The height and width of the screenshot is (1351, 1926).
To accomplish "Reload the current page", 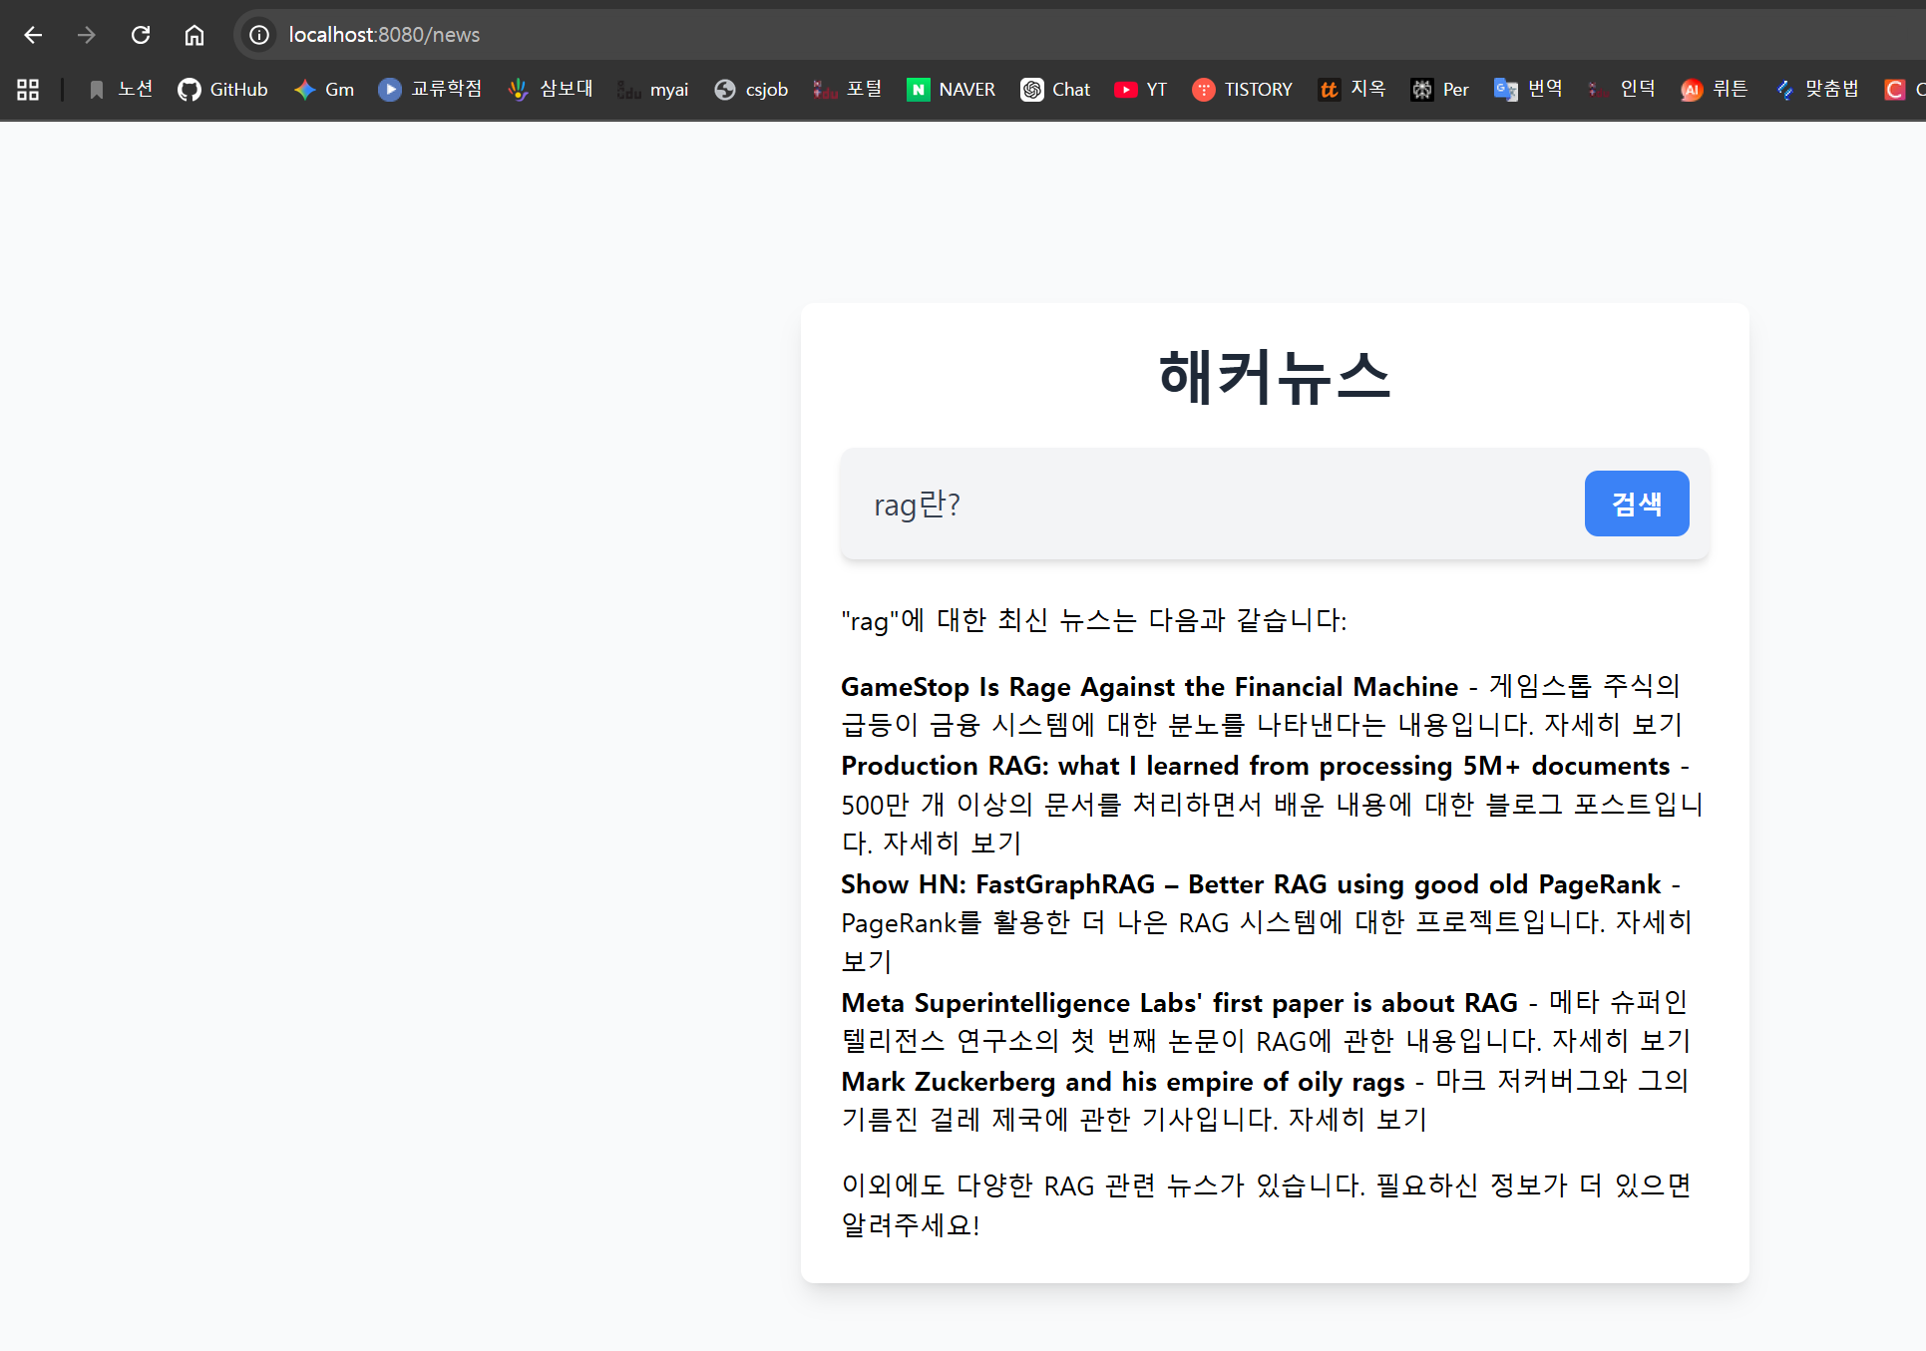I will pyautogui.click(x=141, y=35).
